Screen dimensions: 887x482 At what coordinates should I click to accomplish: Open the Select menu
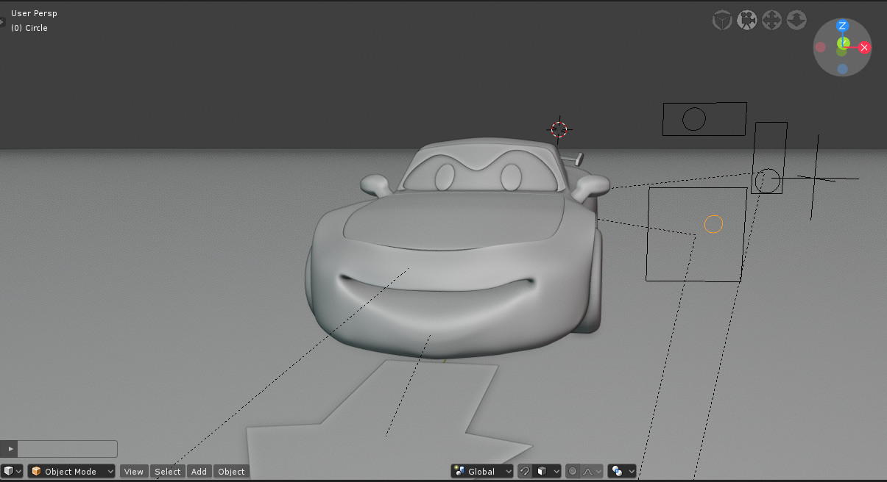point(168,471)
